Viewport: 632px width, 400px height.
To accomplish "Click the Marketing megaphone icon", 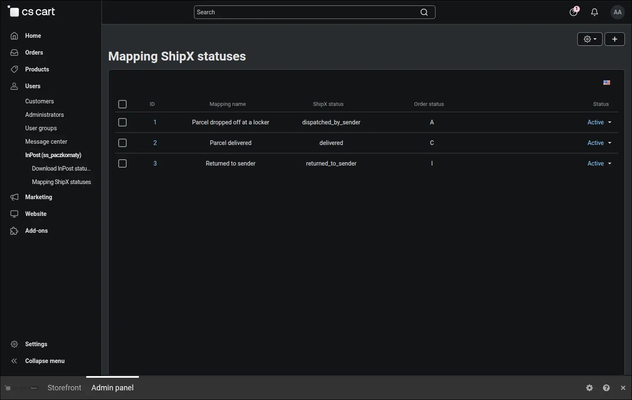I will pos(14,197).
